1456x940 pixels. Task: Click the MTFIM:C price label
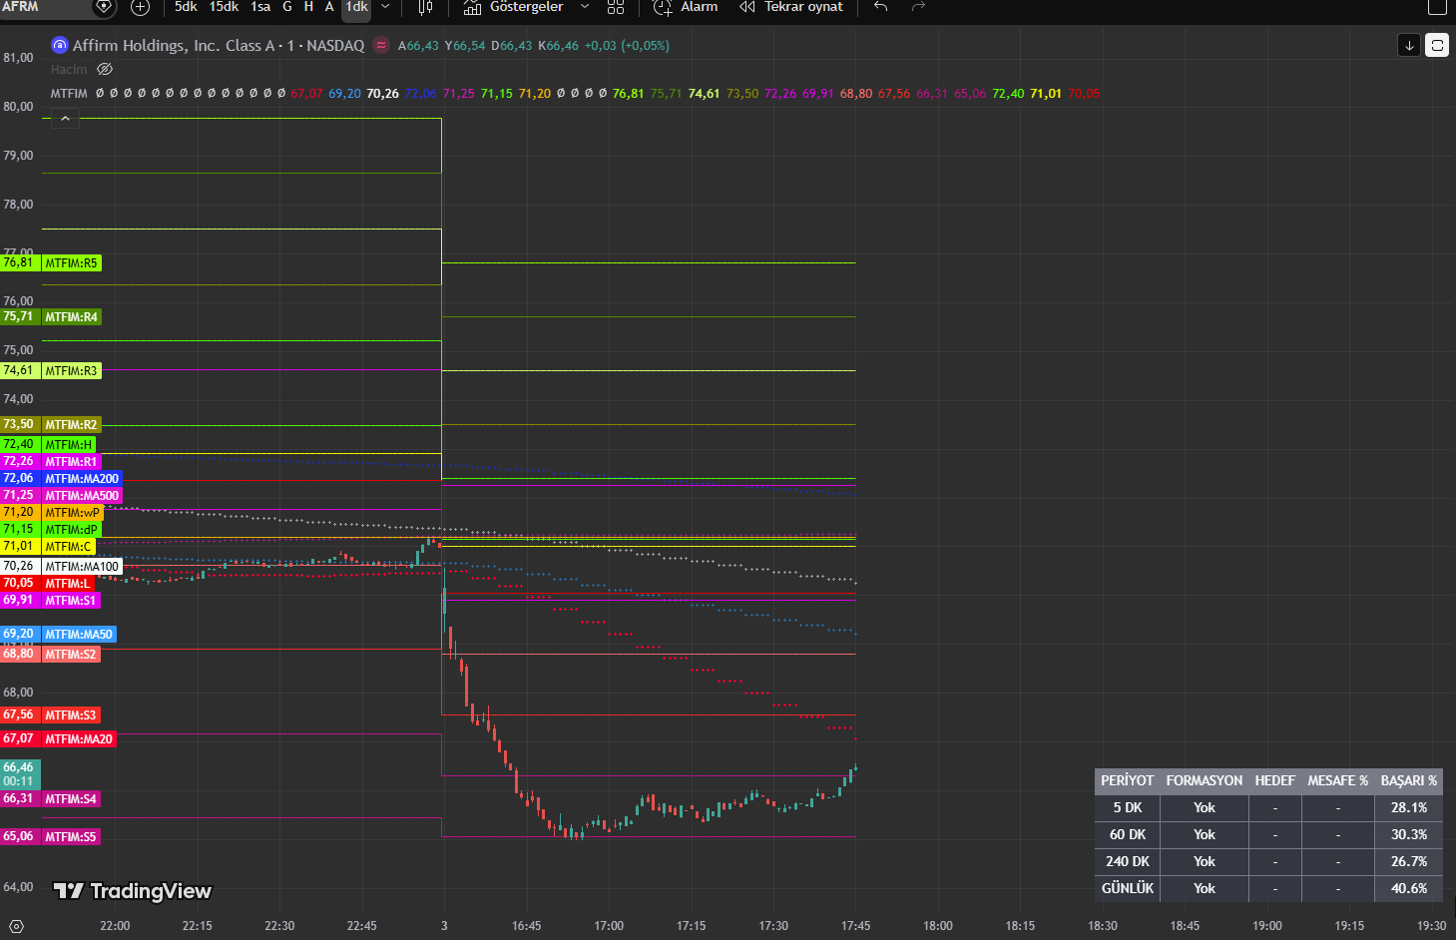coord(68,547)
